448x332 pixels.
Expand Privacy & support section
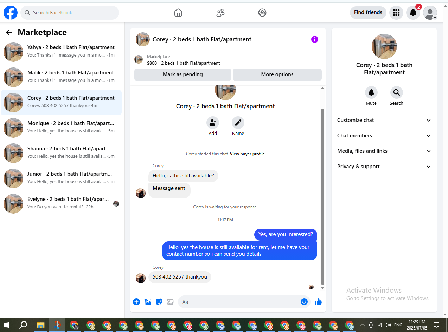click(384, 167)
